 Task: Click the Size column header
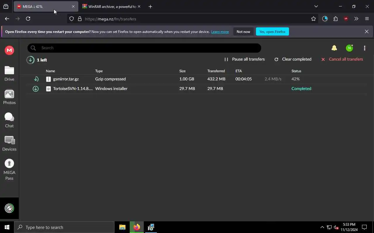click(x=182, y=71)
